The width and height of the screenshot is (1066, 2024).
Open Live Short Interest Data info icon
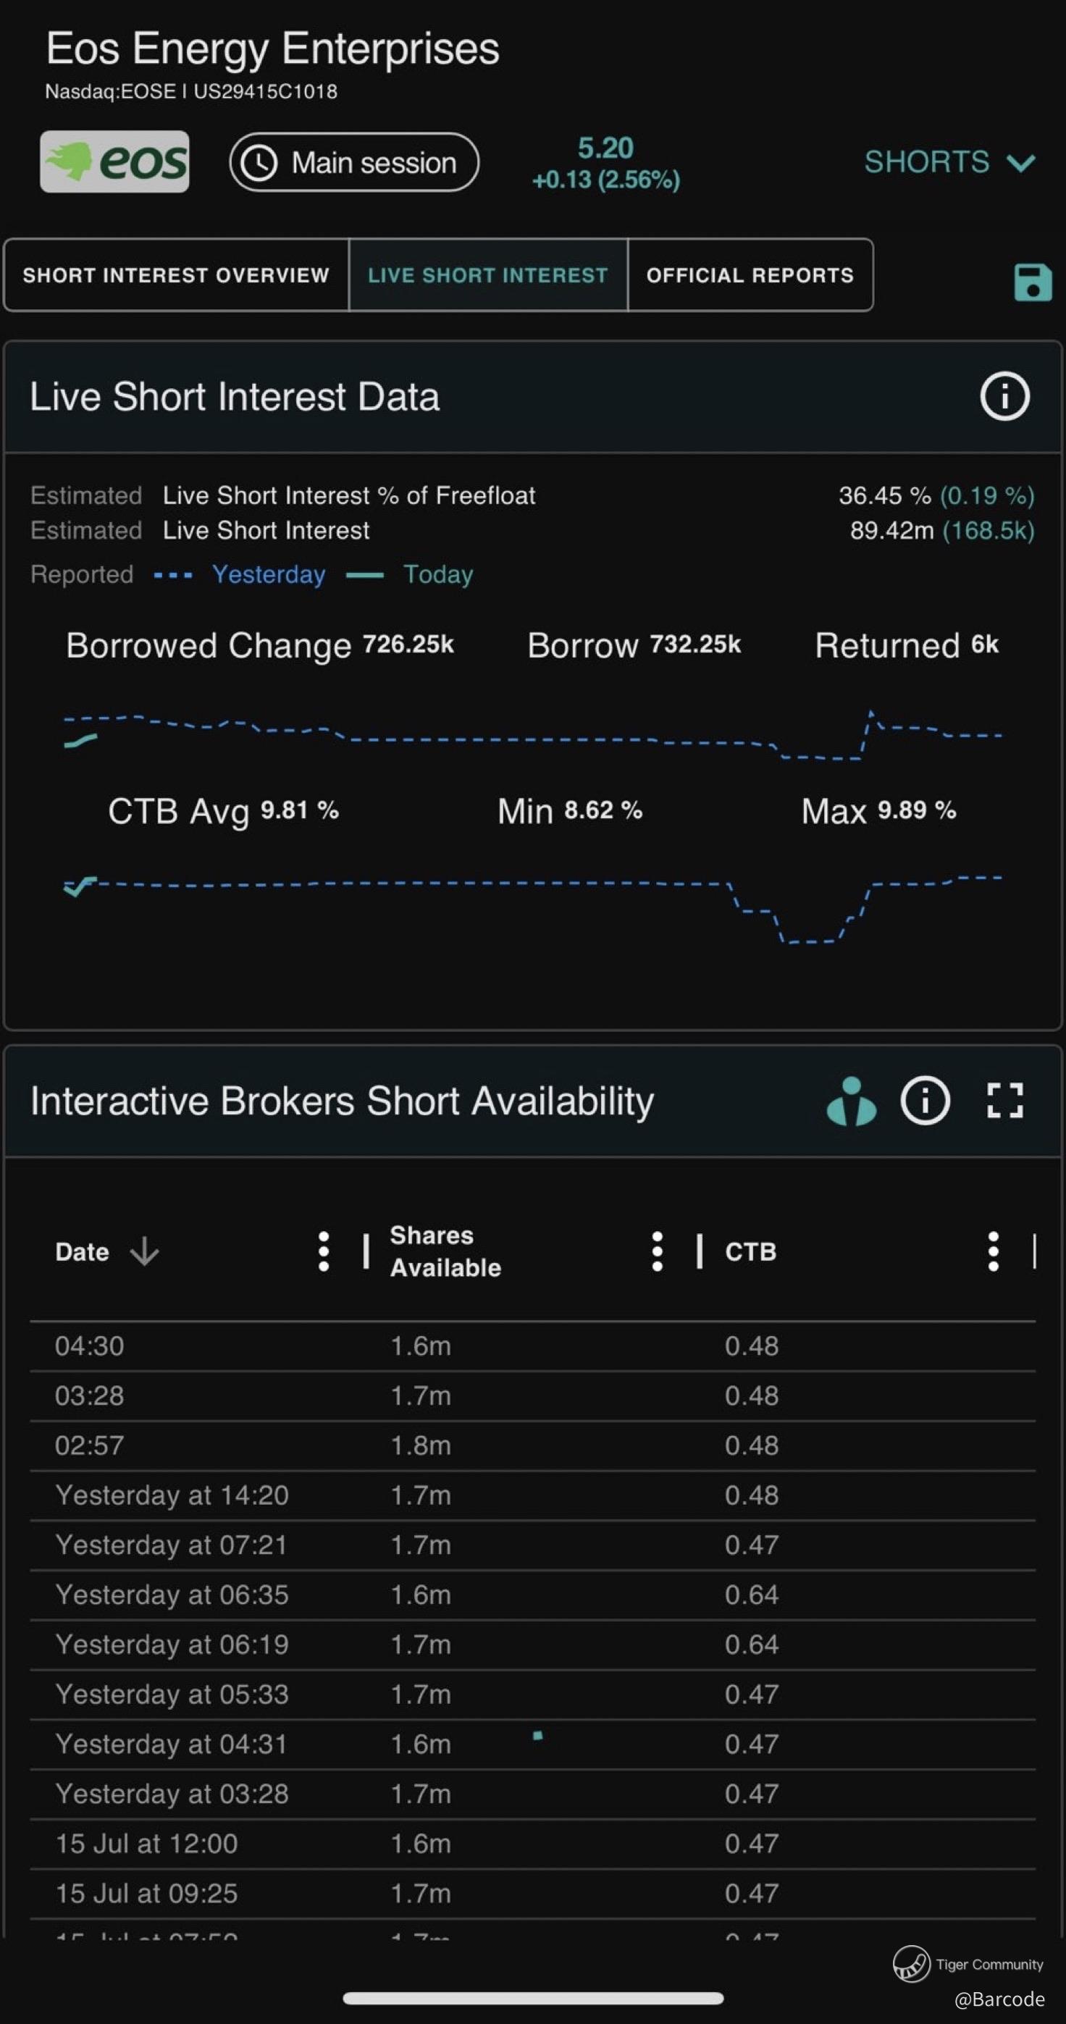pyautogui.click(x=1004, y=396)
